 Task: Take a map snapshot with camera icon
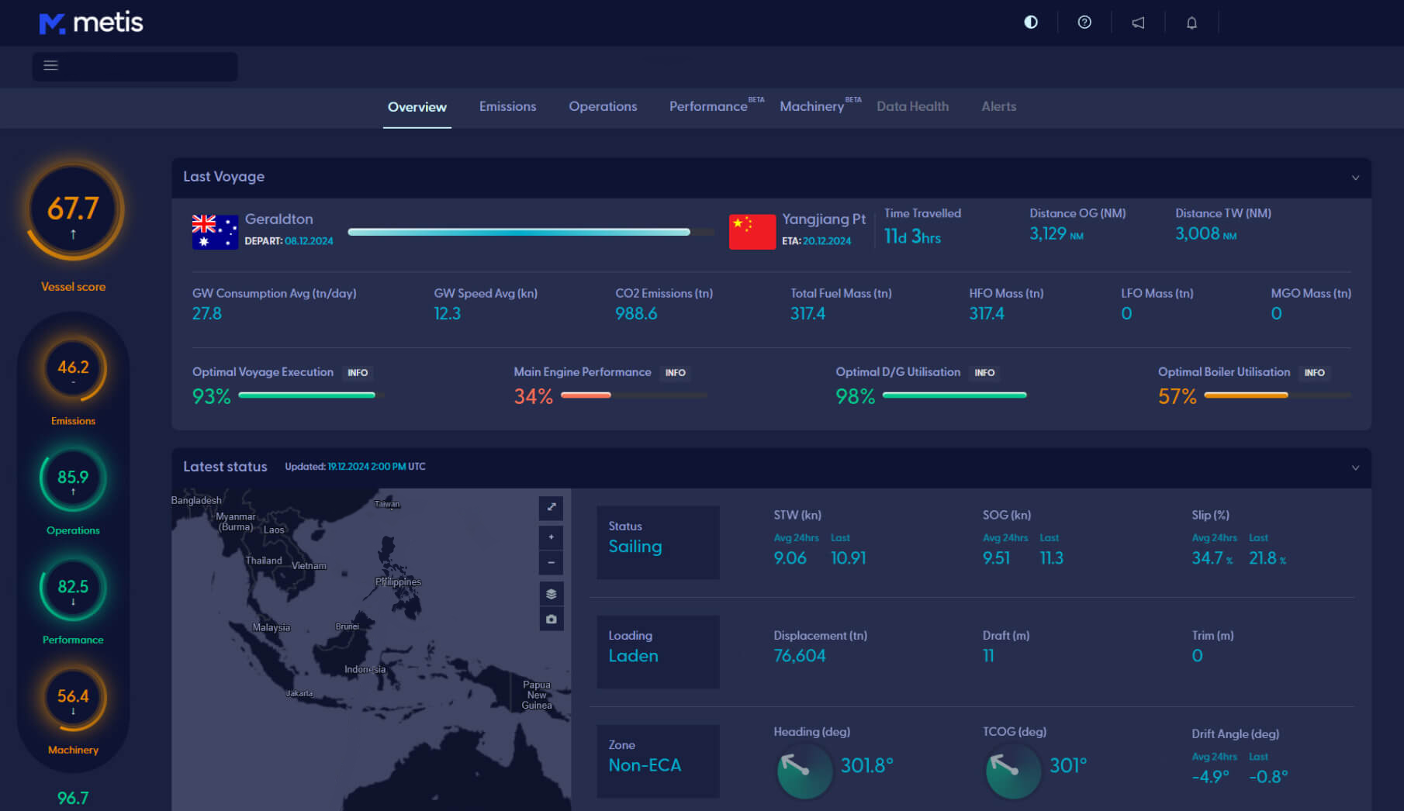coord(552,619)
